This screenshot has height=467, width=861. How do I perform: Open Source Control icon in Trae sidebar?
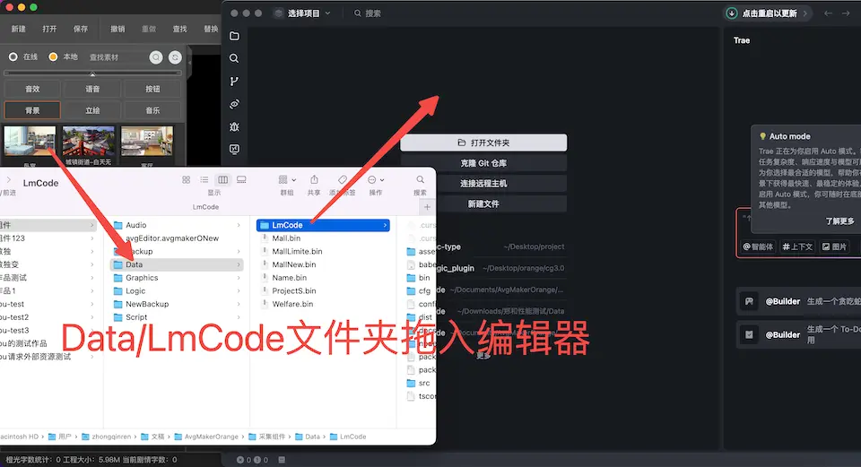[x=234, y=82]
